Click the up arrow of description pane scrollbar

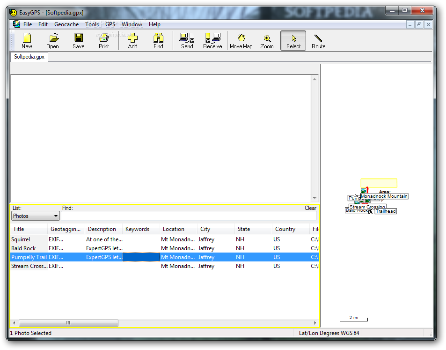point(314,79)
